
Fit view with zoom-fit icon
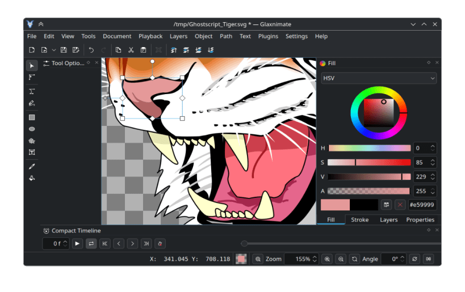click(x=258, y=259)
